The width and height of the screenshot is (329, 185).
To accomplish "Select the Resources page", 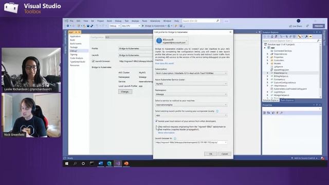I will click(75, 65).
